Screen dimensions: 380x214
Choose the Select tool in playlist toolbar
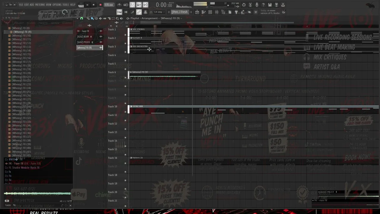113,18
